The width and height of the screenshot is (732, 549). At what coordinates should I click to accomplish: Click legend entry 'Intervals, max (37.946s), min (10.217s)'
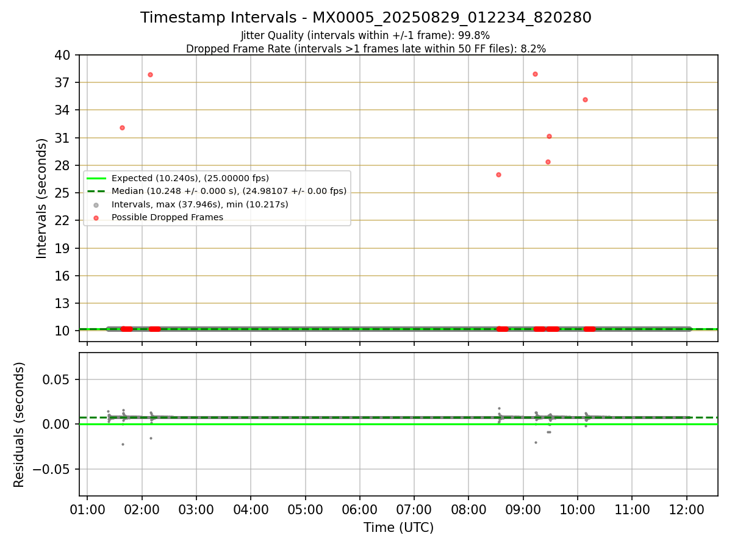coord(199,204)
